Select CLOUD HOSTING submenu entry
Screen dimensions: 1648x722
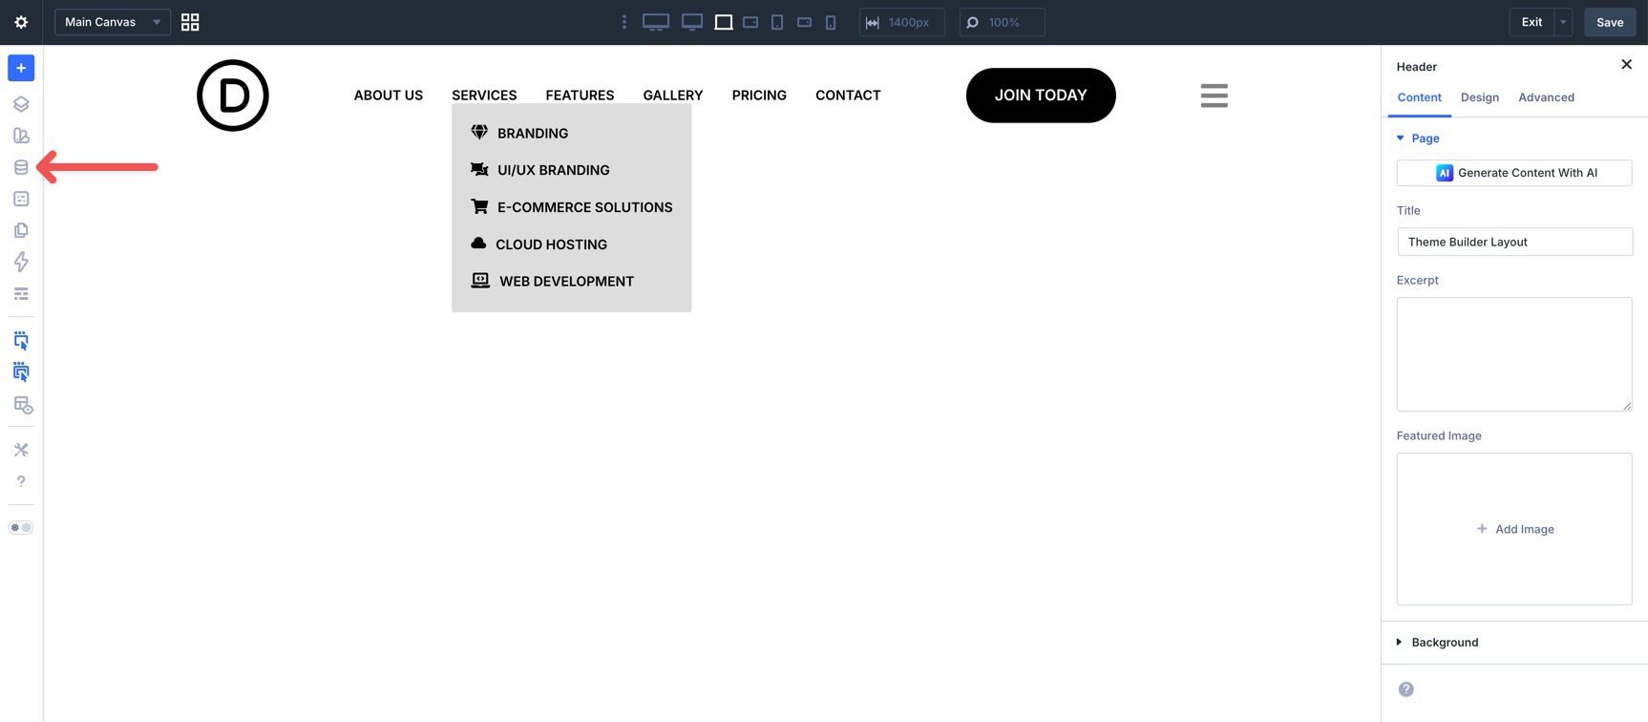pyautogui.click(x=539, y=244)
